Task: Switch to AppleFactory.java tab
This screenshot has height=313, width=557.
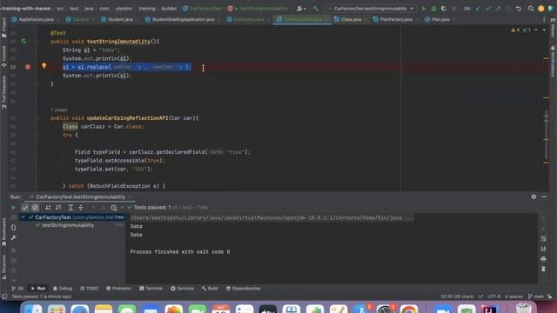Action: tap(33, 19)
